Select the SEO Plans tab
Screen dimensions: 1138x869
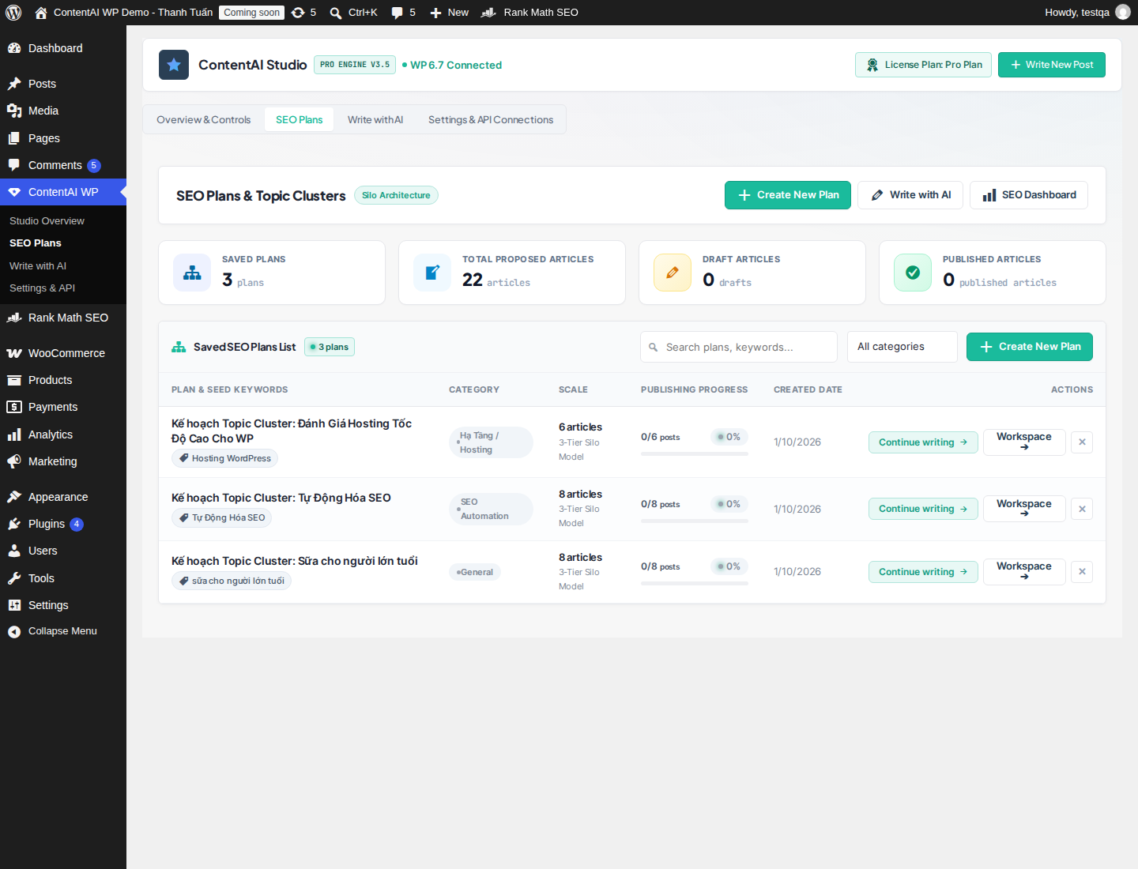(x=299, y=119)
